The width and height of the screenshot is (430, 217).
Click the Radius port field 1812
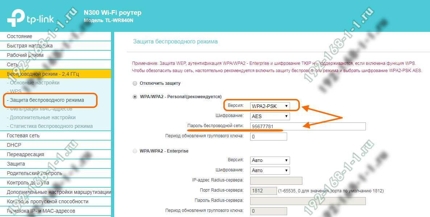pos(263,191)
